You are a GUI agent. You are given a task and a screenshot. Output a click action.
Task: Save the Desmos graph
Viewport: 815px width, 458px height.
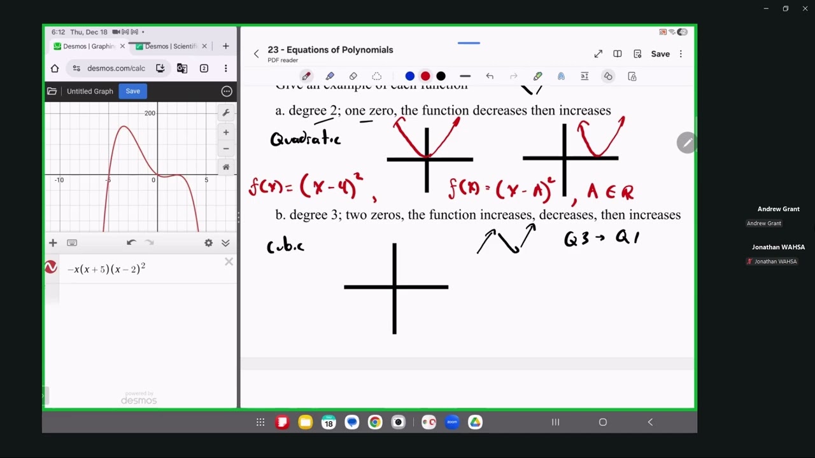coord(132,91)
